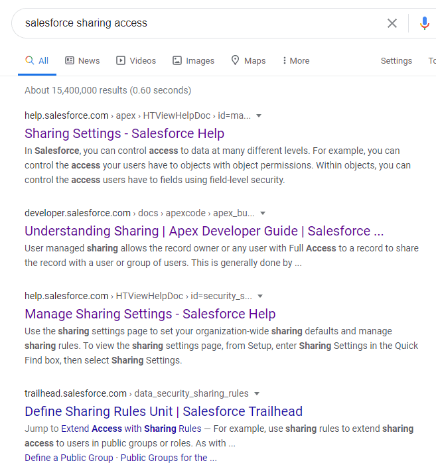Click the About 15,400,000 results text

click(108, 90)
